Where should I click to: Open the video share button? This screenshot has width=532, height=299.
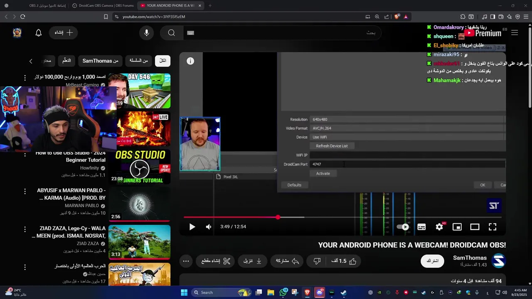288,261
